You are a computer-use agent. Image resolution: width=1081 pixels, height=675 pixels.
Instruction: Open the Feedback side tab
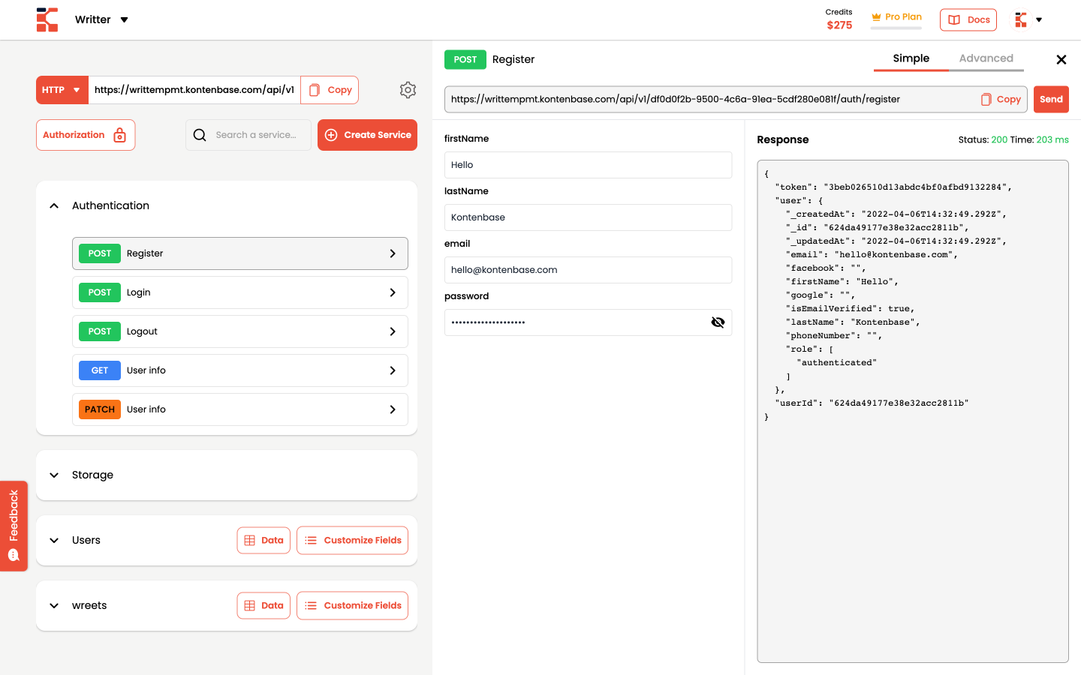click(x=14, y=526)
